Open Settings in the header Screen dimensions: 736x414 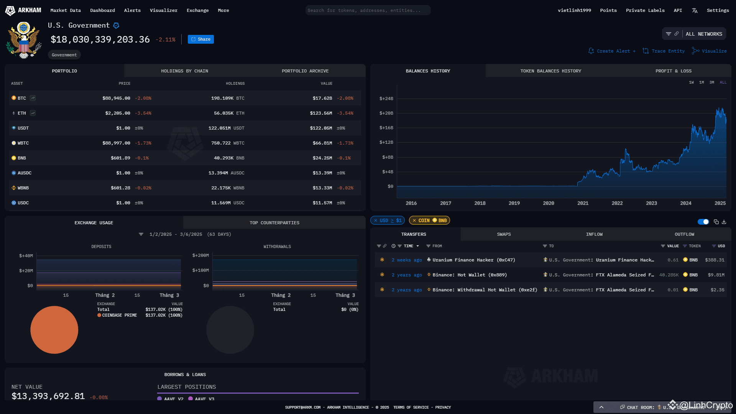(x=718, y=10)
